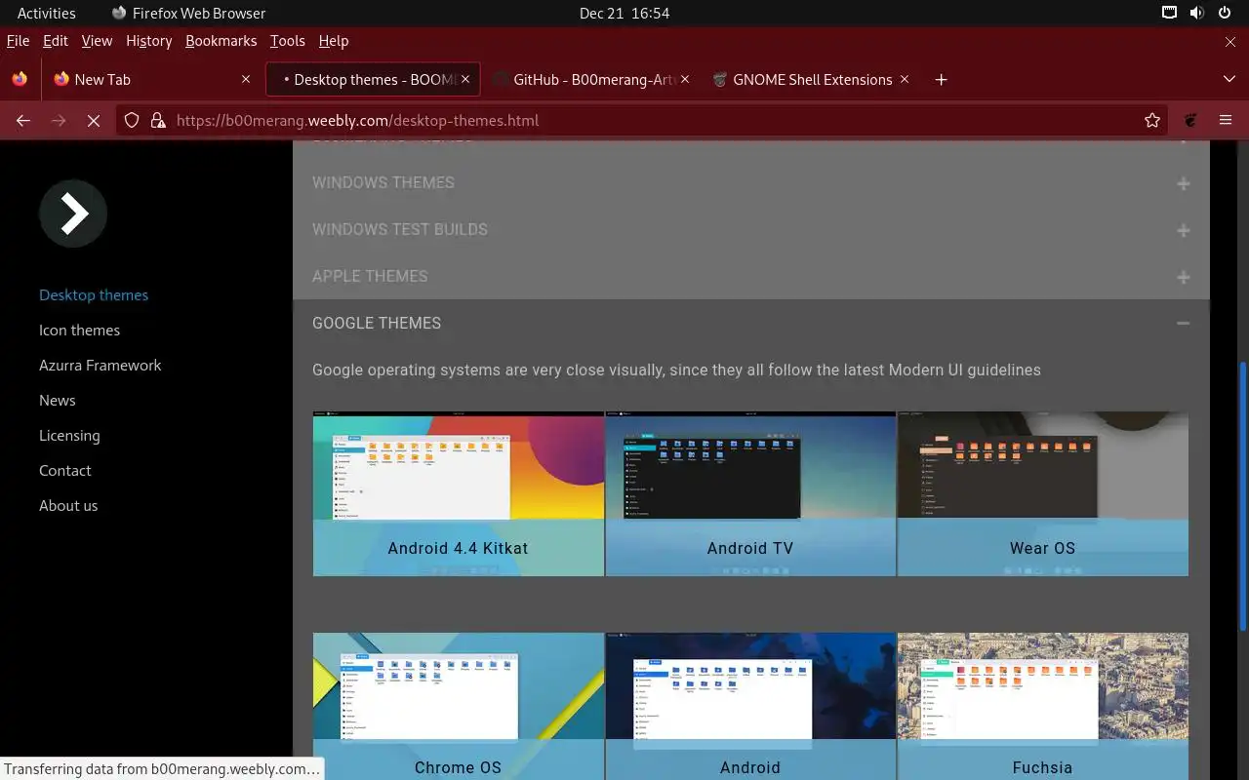
Task: Open the News page link
Action: [57, 400]
